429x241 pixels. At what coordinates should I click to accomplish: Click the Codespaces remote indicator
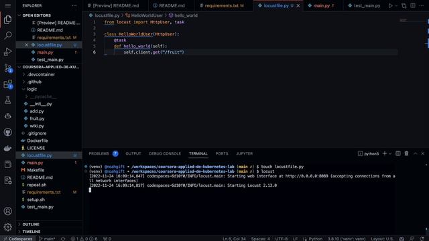coord(17,238)
